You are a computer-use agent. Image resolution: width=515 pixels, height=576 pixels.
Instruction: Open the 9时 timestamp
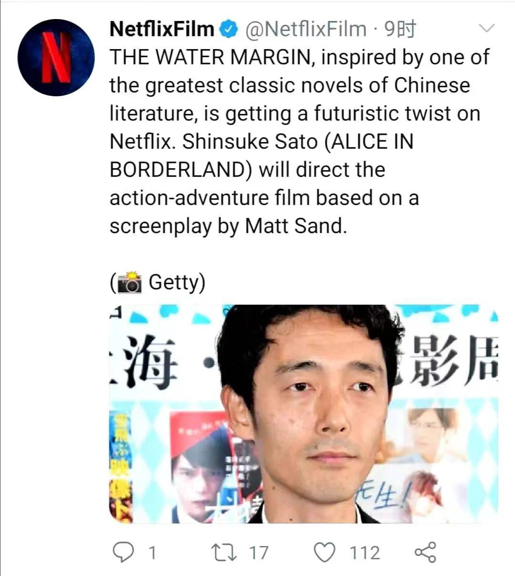point(400,30)
